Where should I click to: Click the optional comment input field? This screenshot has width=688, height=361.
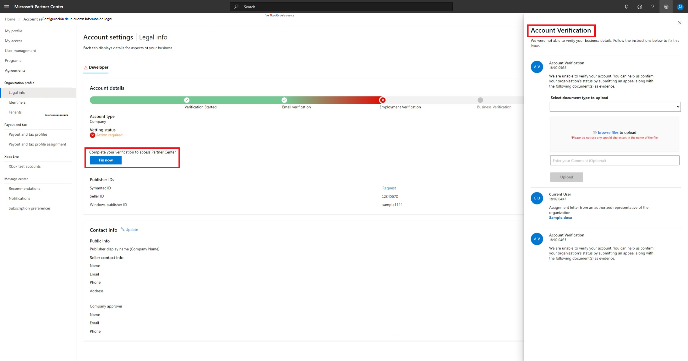pyautogui.click(x=614, y=160)
